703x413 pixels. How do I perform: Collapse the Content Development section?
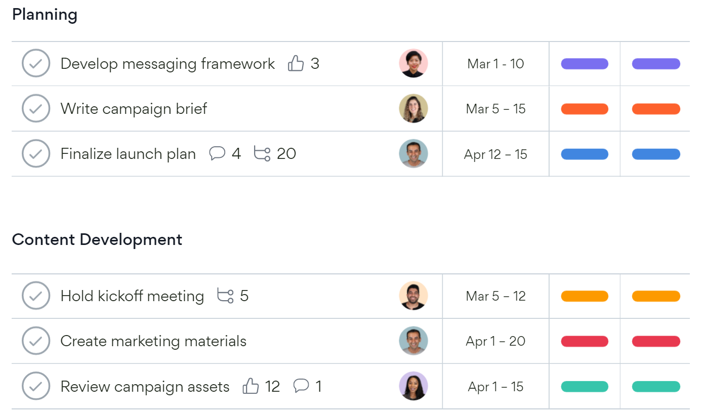97,239
